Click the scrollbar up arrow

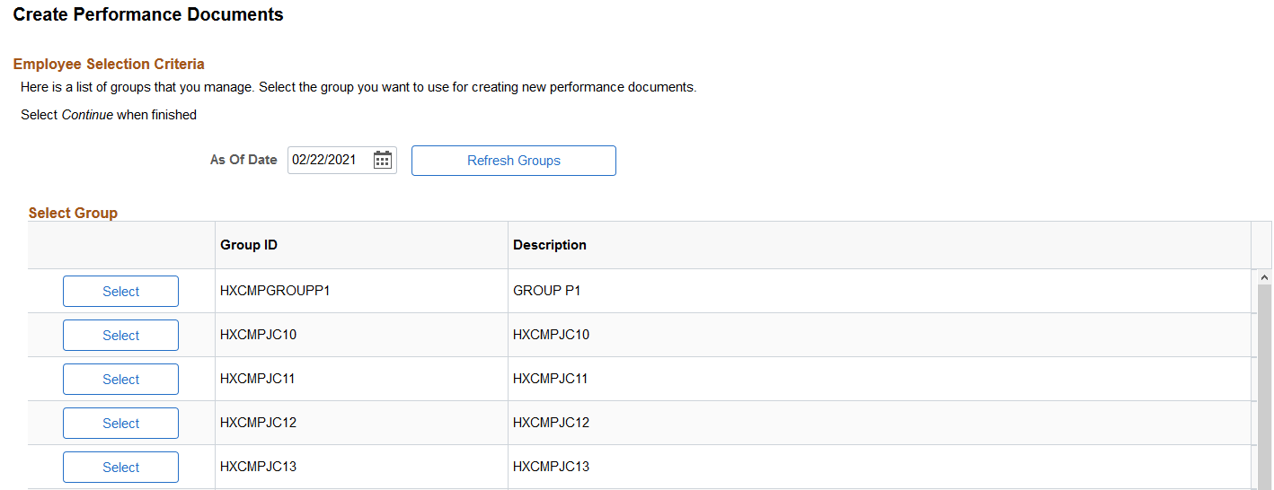tap(1265, 278)
